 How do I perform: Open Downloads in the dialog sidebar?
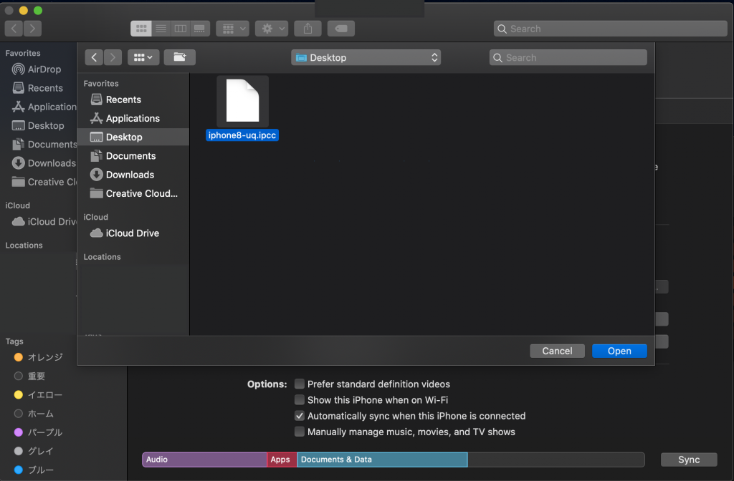133,175
